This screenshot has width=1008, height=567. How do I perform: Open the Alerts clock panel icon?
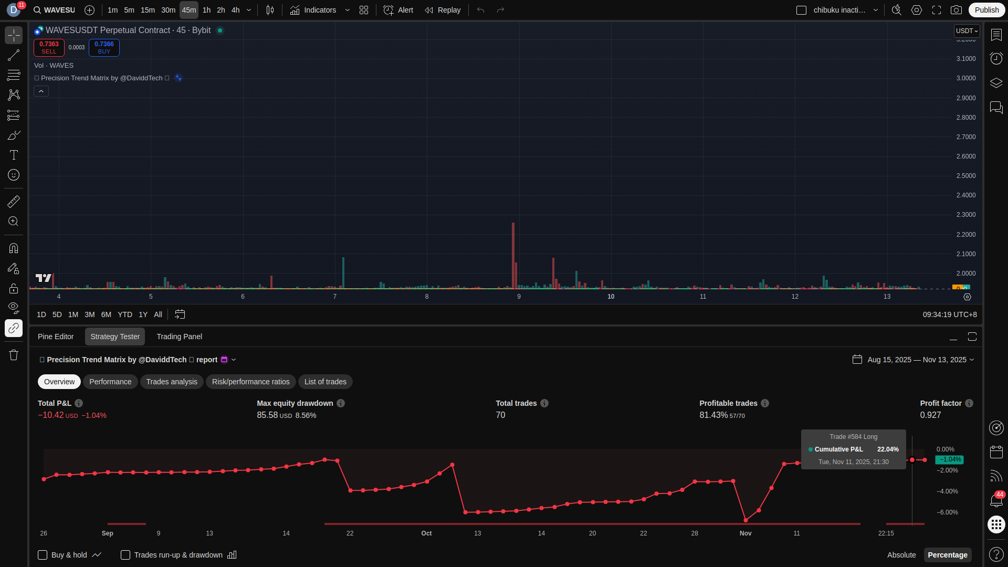click(x=996, y=58)
